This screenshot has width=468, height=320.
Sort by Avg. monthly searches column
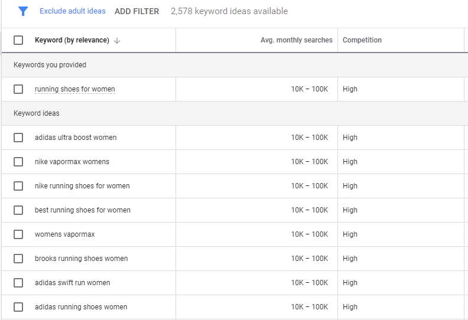[297, 40]
